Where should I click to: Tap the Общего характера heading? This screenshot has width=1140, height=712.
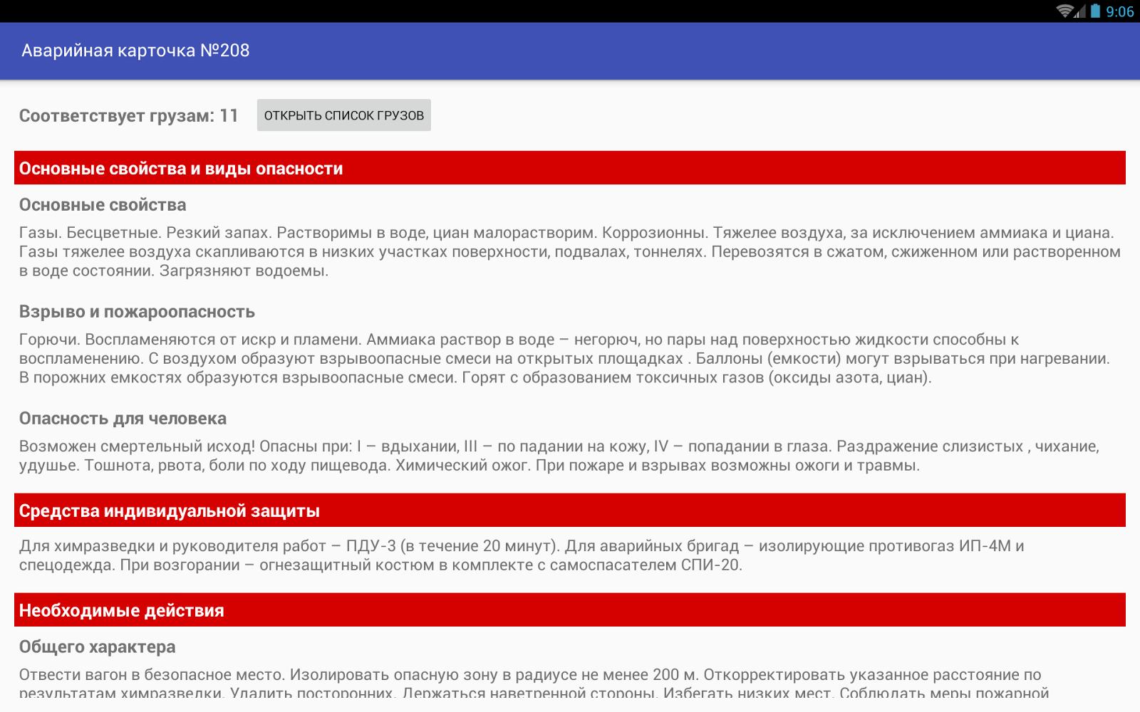98,647
